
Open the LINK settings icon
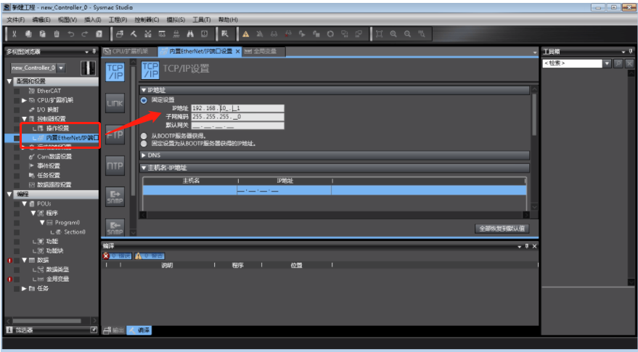point(115,103)
